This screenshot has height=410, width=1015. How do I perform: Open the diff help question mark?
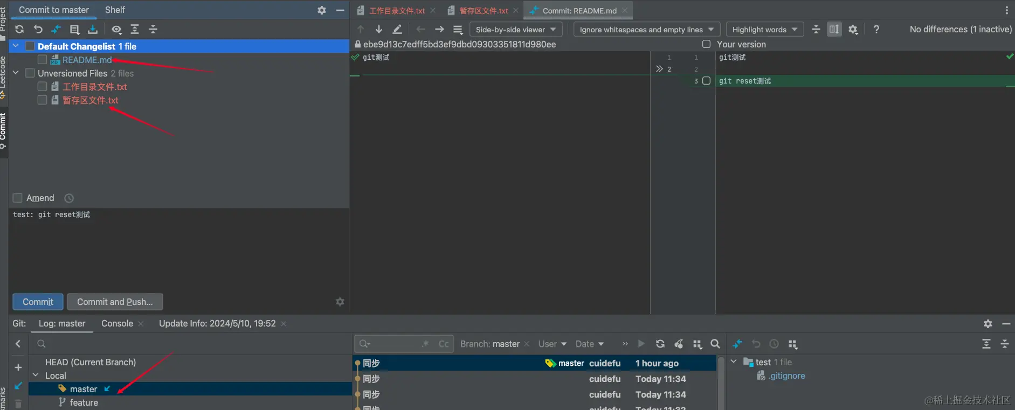(x=876, y=29)
